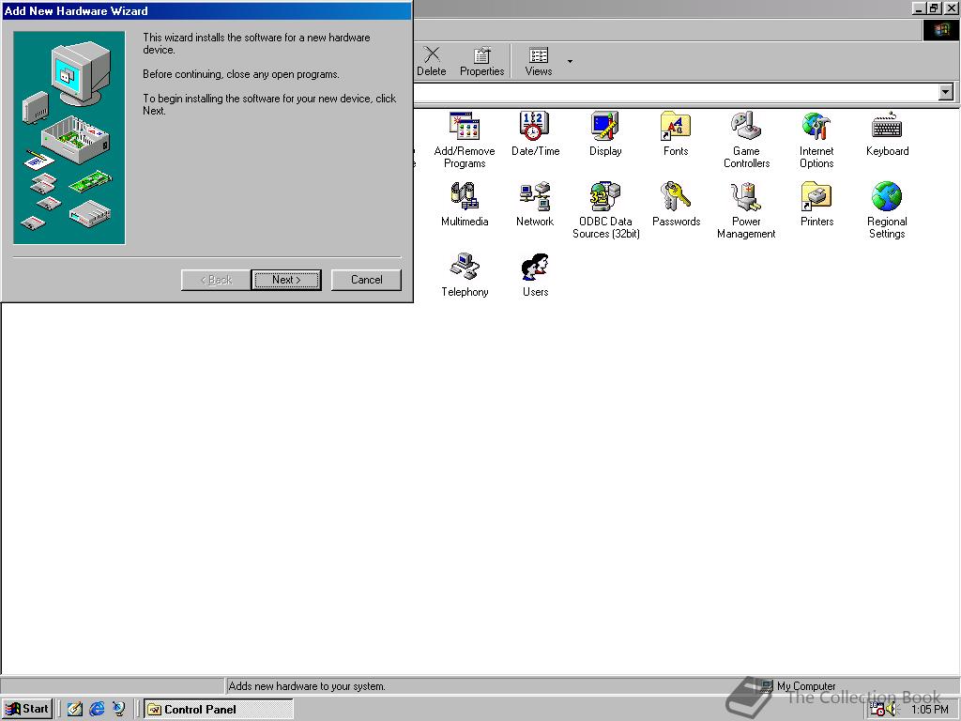961x721 pixels.
Task: Open the Date/Time applet
Action: point(534,133)
